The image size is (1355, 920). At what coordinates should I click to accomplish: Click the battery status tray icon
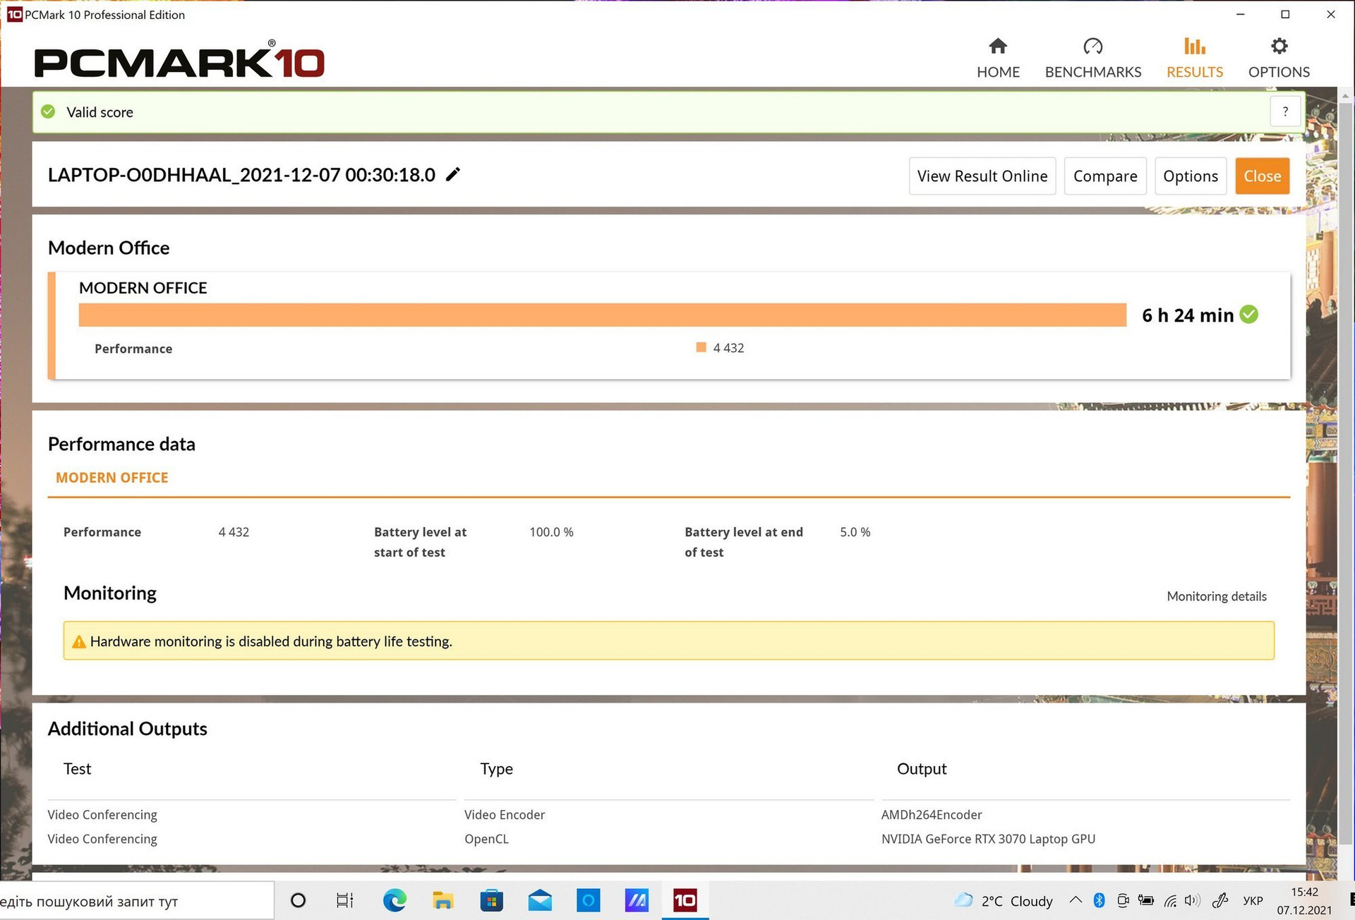tap(1146, 900)
